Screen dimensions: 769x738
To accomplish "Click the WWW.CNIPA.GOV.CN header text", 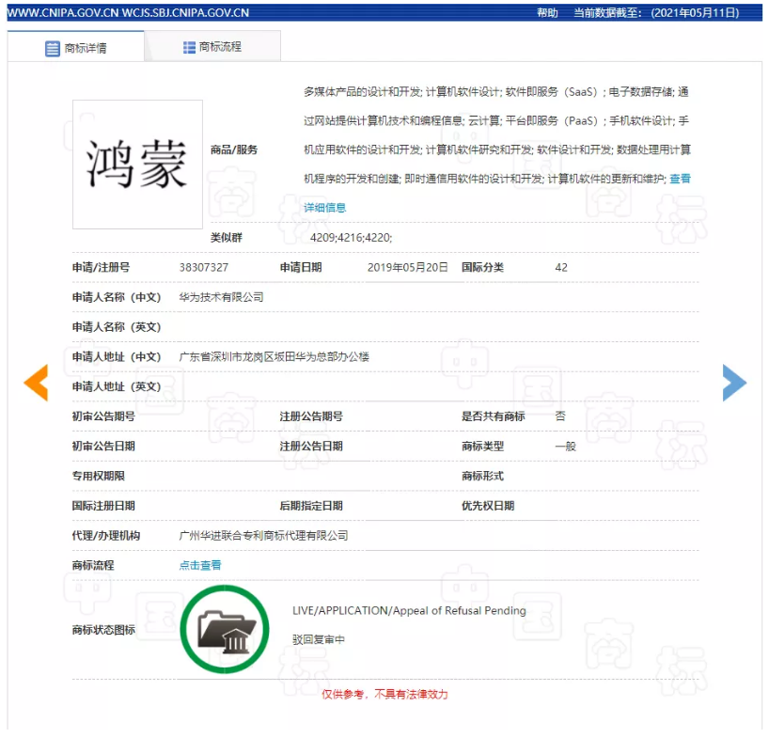I will point(63,13).
